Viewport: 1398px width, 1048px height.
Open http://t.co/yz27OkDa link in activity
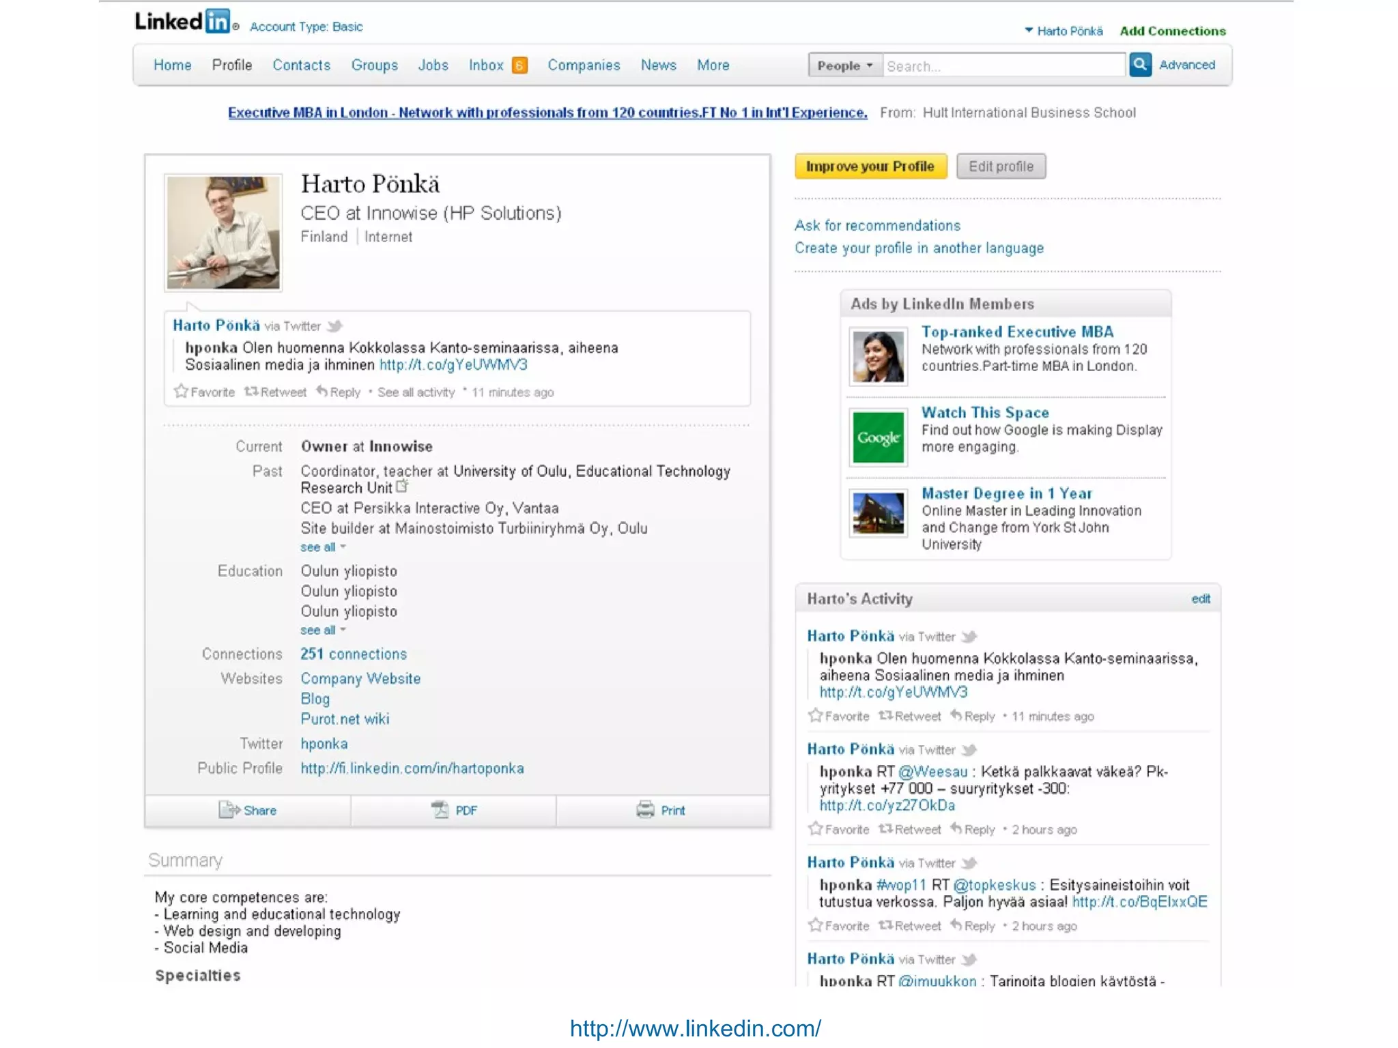point(887,806)
